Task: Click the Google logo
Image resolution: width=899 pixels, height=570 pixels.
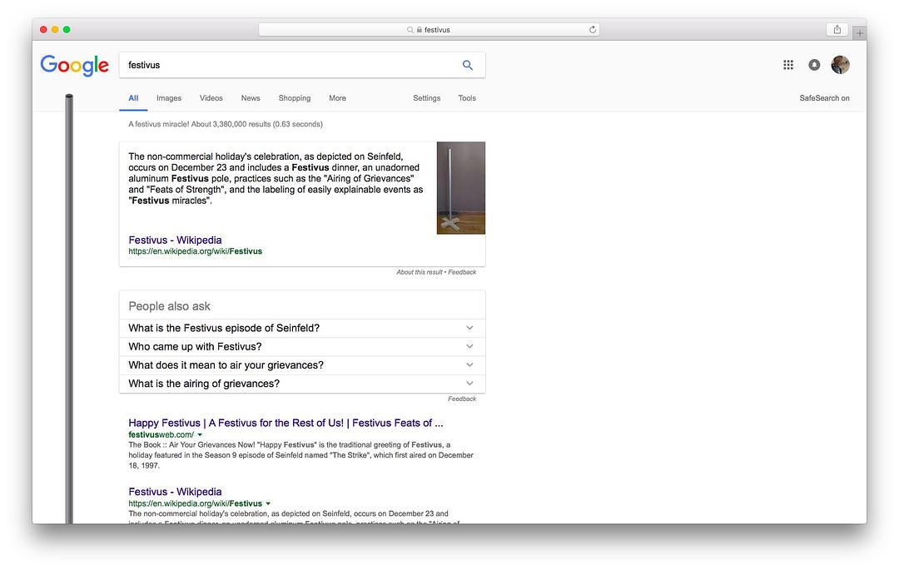Action: click(x=75, y=65)
